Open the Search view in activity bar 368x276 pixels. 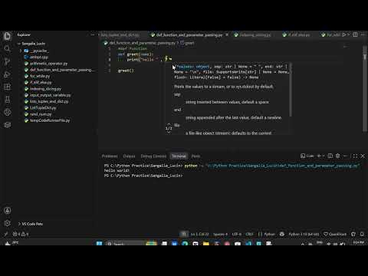point(7,48)
